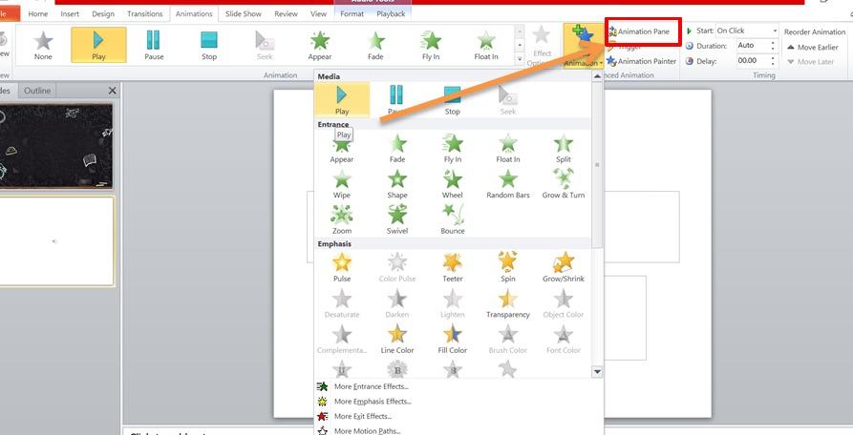The width and height of the screenshot is (853, 435).
Task: Apply Spin emphasis effect
Action: tap(508, 267)
